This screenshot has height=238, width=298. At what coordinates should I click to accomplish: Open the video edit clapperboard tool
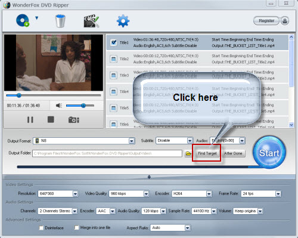[x=91, y=21]
